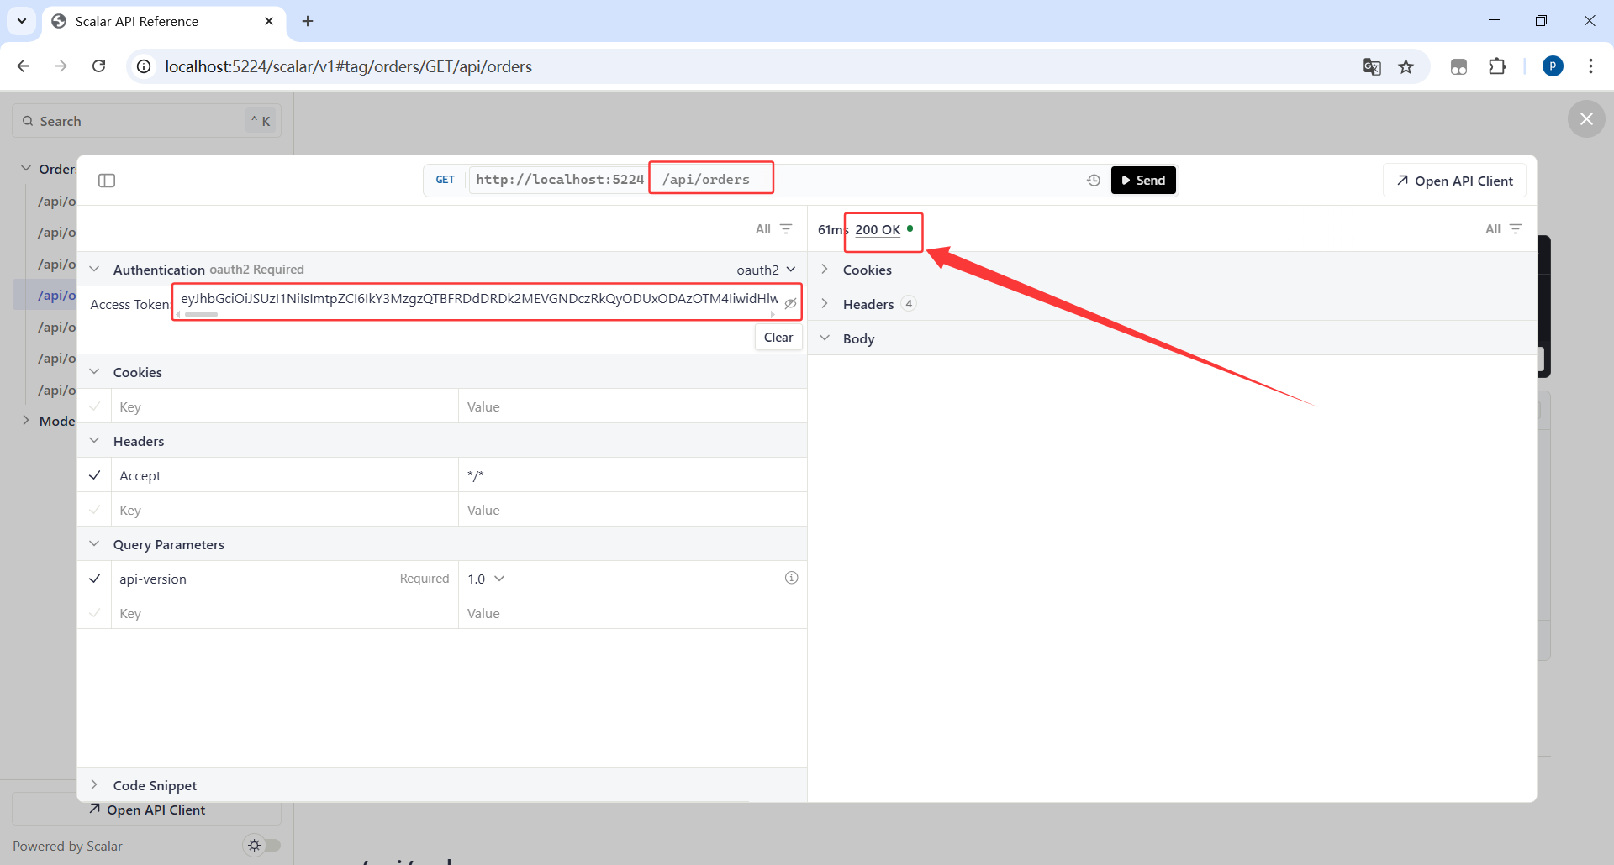The image size is (1614, 865).
Task: Toggle the empty Query Parameters row checkbox
Action: (95, 613)
